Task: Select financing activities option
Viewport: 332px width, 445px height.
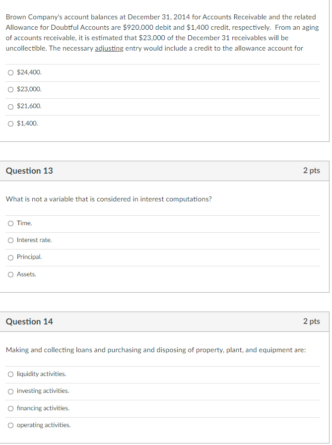Action: pos(10,408)
